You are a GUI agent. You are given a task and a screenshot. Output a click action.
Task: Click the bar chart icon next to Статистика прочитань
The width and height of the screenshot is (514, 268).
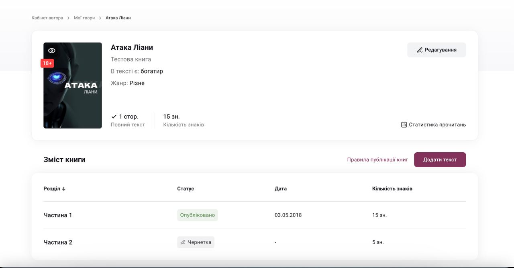coord(404,125)
